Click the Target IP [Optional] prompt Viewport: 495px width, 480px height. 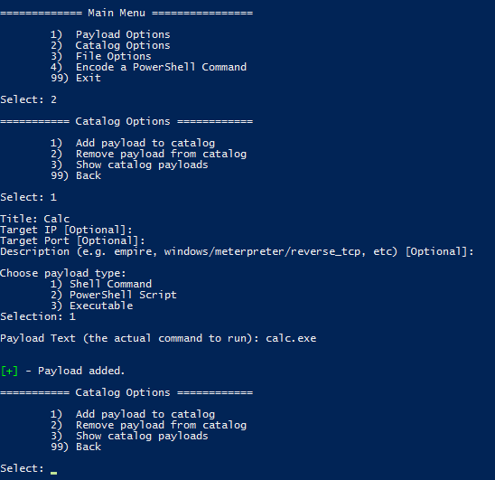click(66, 230)
